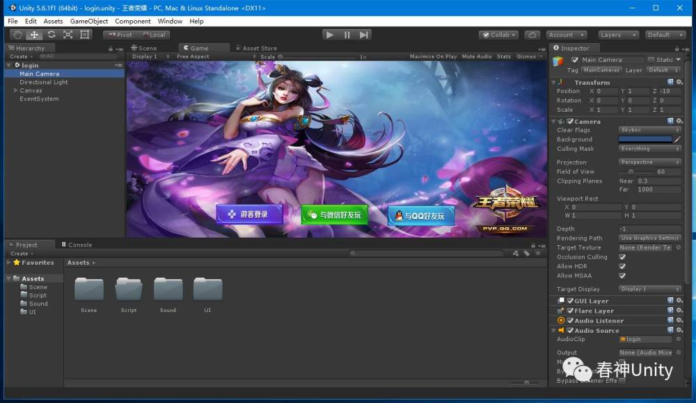Switch to the Console tab
The height and width of the screenshot is (403, 696).
click(x=79, y=245)
